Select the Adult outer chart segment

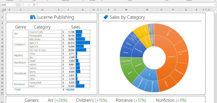[130, 73]
